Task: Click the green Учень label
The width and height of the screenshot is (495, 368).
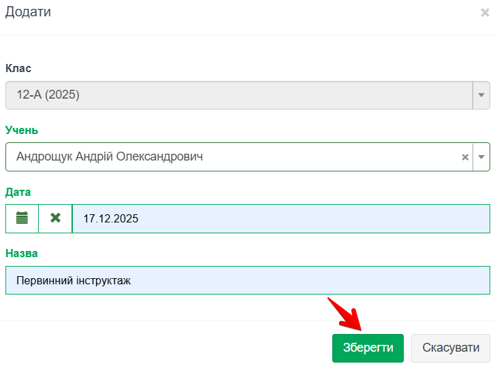Action: pos(22,130)
